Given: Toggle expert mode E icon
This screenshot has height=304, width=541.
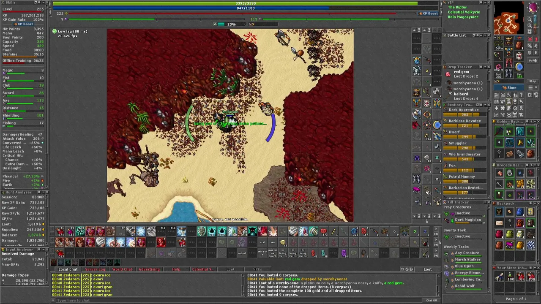Looking at the screenshot, I should point(536,53).
